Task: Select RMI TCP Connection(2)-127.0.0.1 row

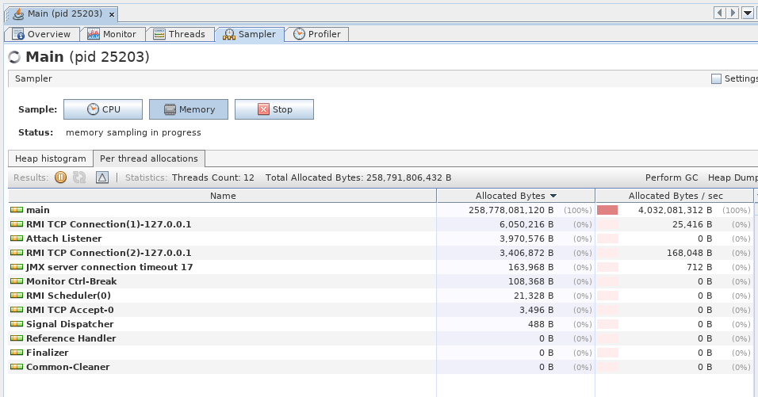Action: (380, 253)
